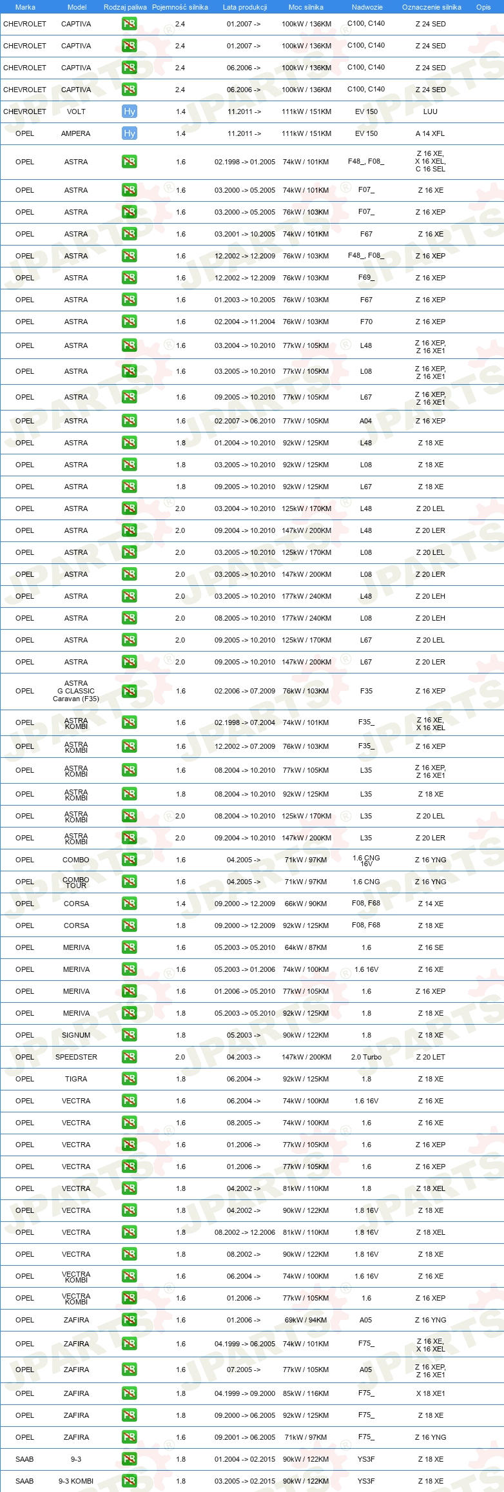Viewport: 504px width, 1492px height.
Task: Click the hybrid fuel icon in the OPEL AMPERA row
Action: (130, 133)
